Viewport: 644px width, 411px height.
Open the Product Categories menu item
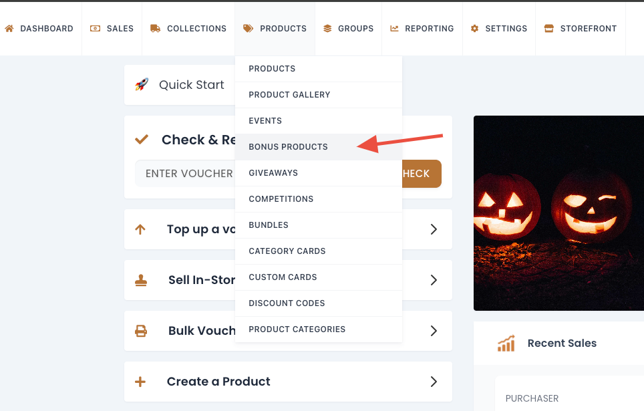pyautogui.click(x=297, y=329)
